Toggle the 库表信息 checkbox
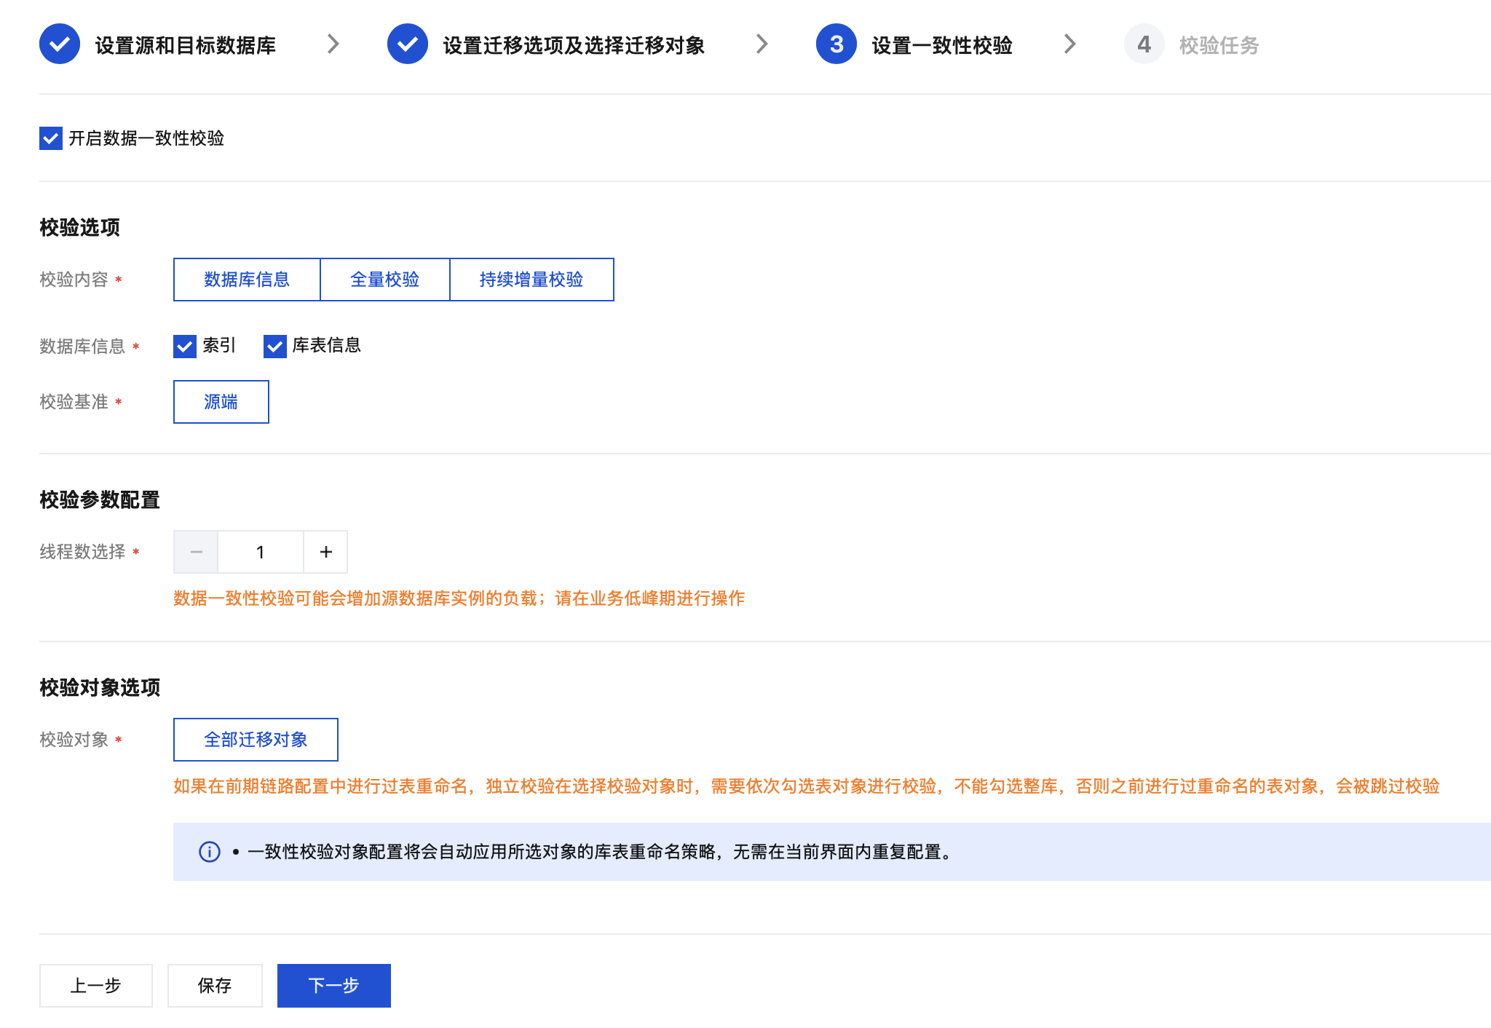The image size is (1491, 1028). coord(274,347)
